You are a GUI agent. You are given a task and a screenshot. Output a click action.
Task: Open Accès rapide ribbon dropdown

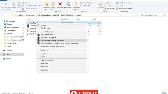tap(86, 6)
